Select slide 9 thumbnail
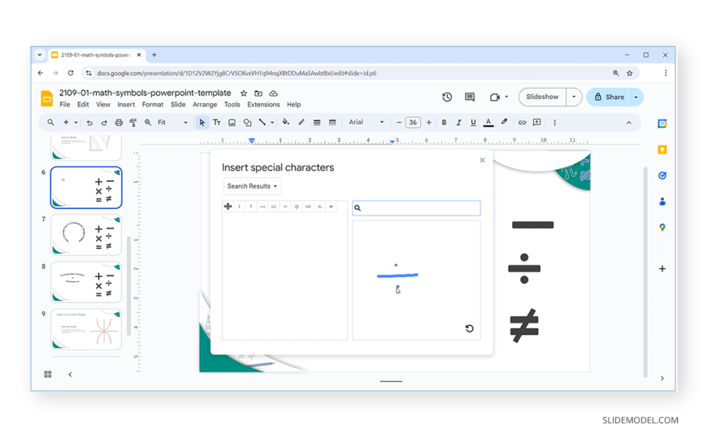The image size is (707, 438). [86, 329]
